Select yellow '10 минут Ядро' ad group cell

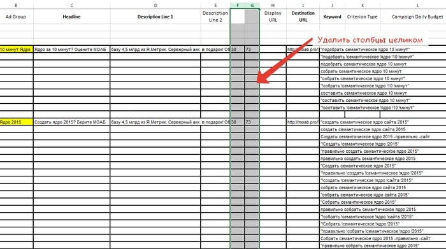pyautogui.click(x=17, y=49)
